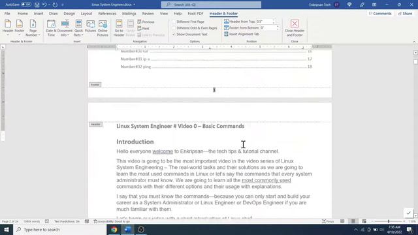Click Accessibility: Good to go
Viewport: 418px width, 235px height.
pos(112,221)
